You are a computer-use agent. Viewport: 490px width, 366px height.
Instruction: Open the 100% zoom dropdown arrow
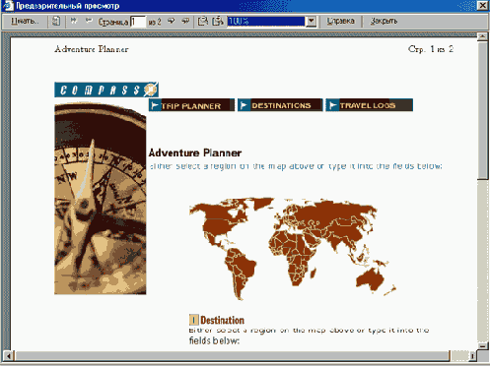pyautogui.click(x=311, y=22)
